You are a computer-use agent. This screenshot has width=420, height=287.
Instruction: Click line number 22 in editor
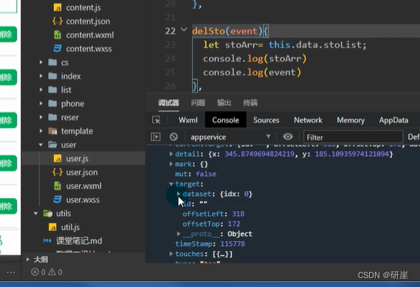pos(171,31)
